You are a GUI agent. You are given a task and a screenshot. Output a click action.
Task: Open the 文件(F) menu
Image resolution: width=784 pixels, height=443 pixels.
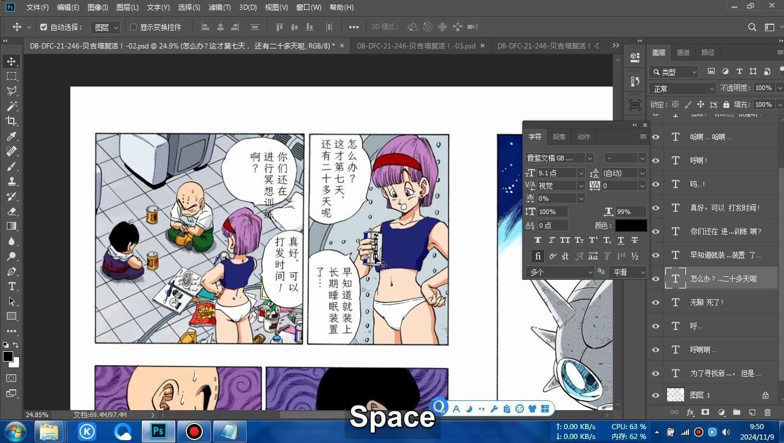(x=37, y=7)
